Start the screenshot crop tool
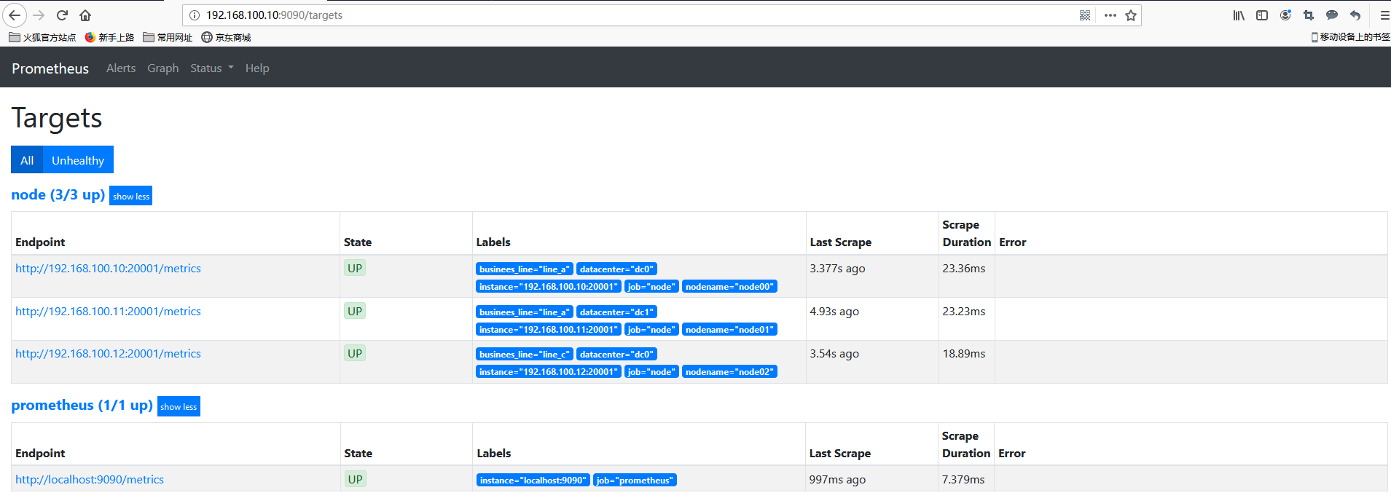Image resolution: width=1391 pixels, height=498 pixels. (x=1309, y=15)
